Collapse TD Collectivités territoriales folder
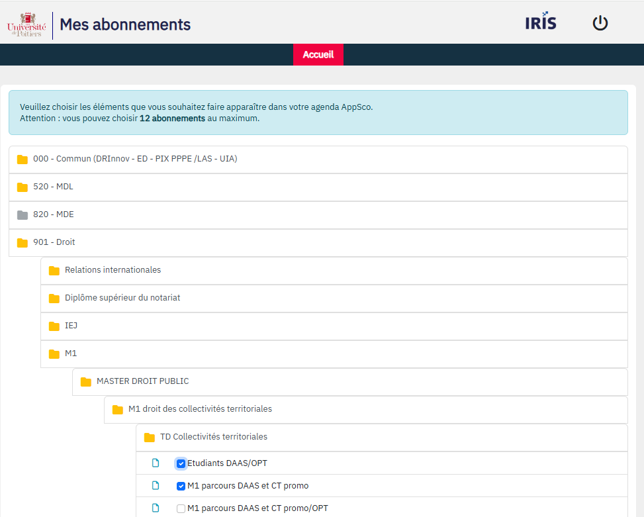This screenshot has width=644, height=517. (x=214, y=437)
